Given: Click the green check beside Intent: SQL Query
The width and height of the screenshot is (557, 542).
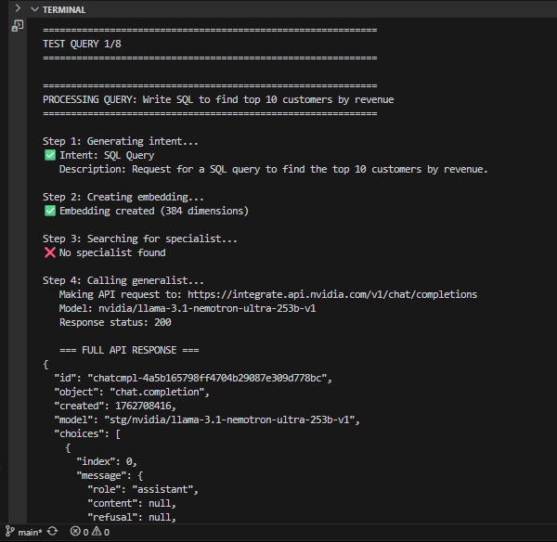Looking at the screenshot, I should [x=50, y=155].
